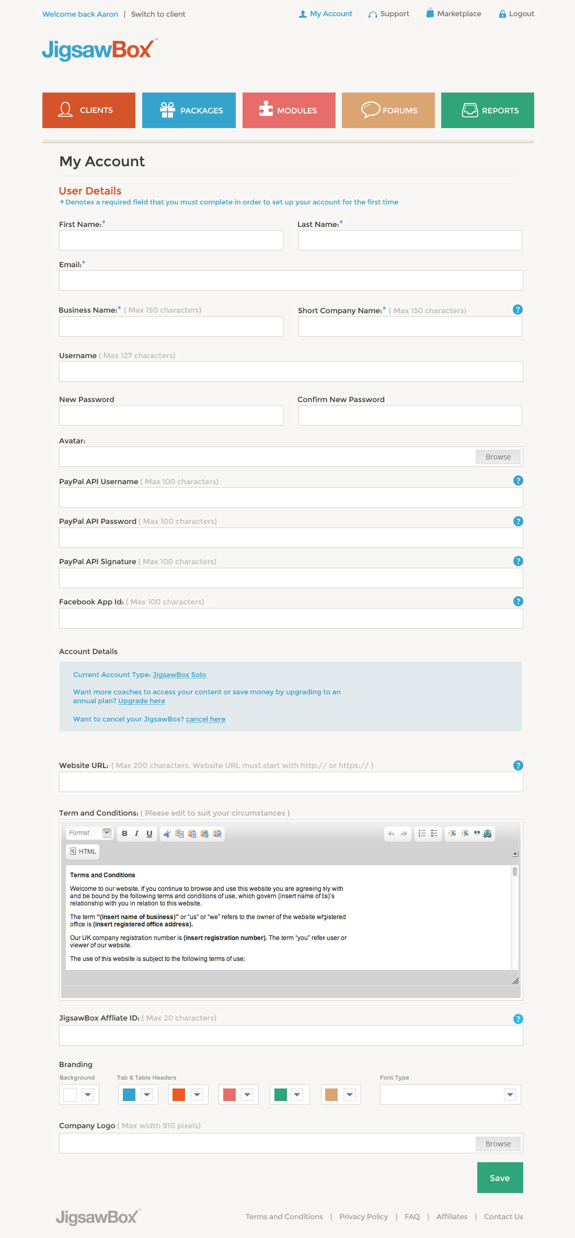Redo edit in Terms editor
Viewport: 575px width, 1238px height.
[404, 833]
